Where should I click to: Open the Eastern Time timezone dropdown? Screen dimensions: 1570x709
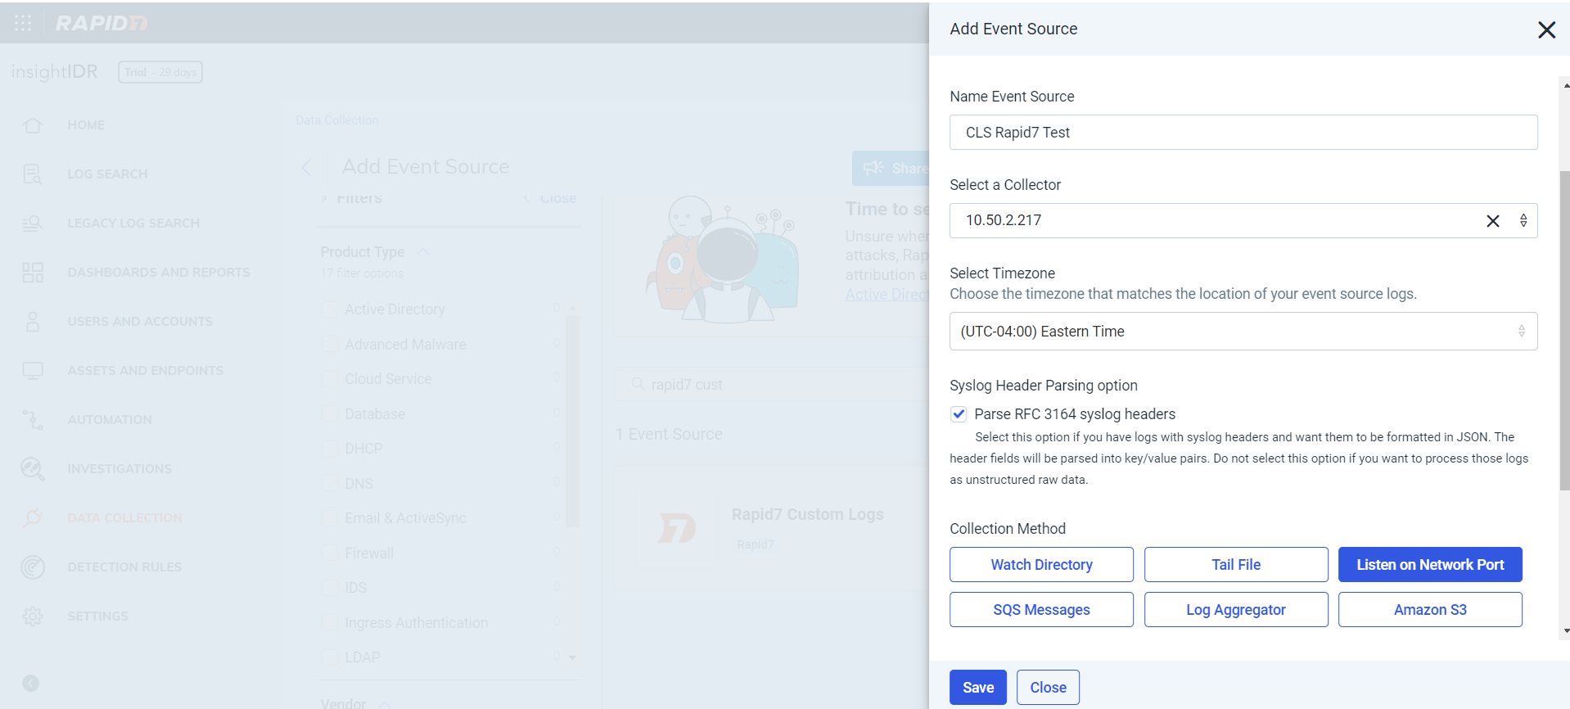pyautogui.click(x=1243, y=332)
